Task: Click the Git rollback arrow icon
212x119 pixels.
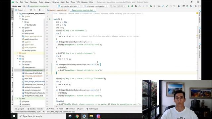Action: click(x=174, y=6)
